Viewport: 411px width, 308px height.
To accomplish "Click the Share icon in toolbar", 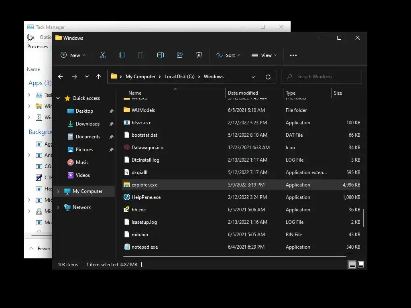I will click(180, 55).
